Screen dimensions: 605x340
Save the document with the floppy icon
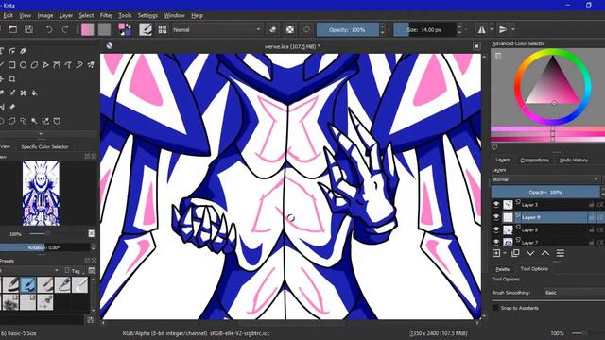[28, 29]
